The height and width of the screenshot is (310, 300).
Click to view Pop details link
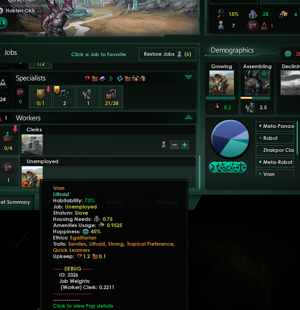(83, 306)
